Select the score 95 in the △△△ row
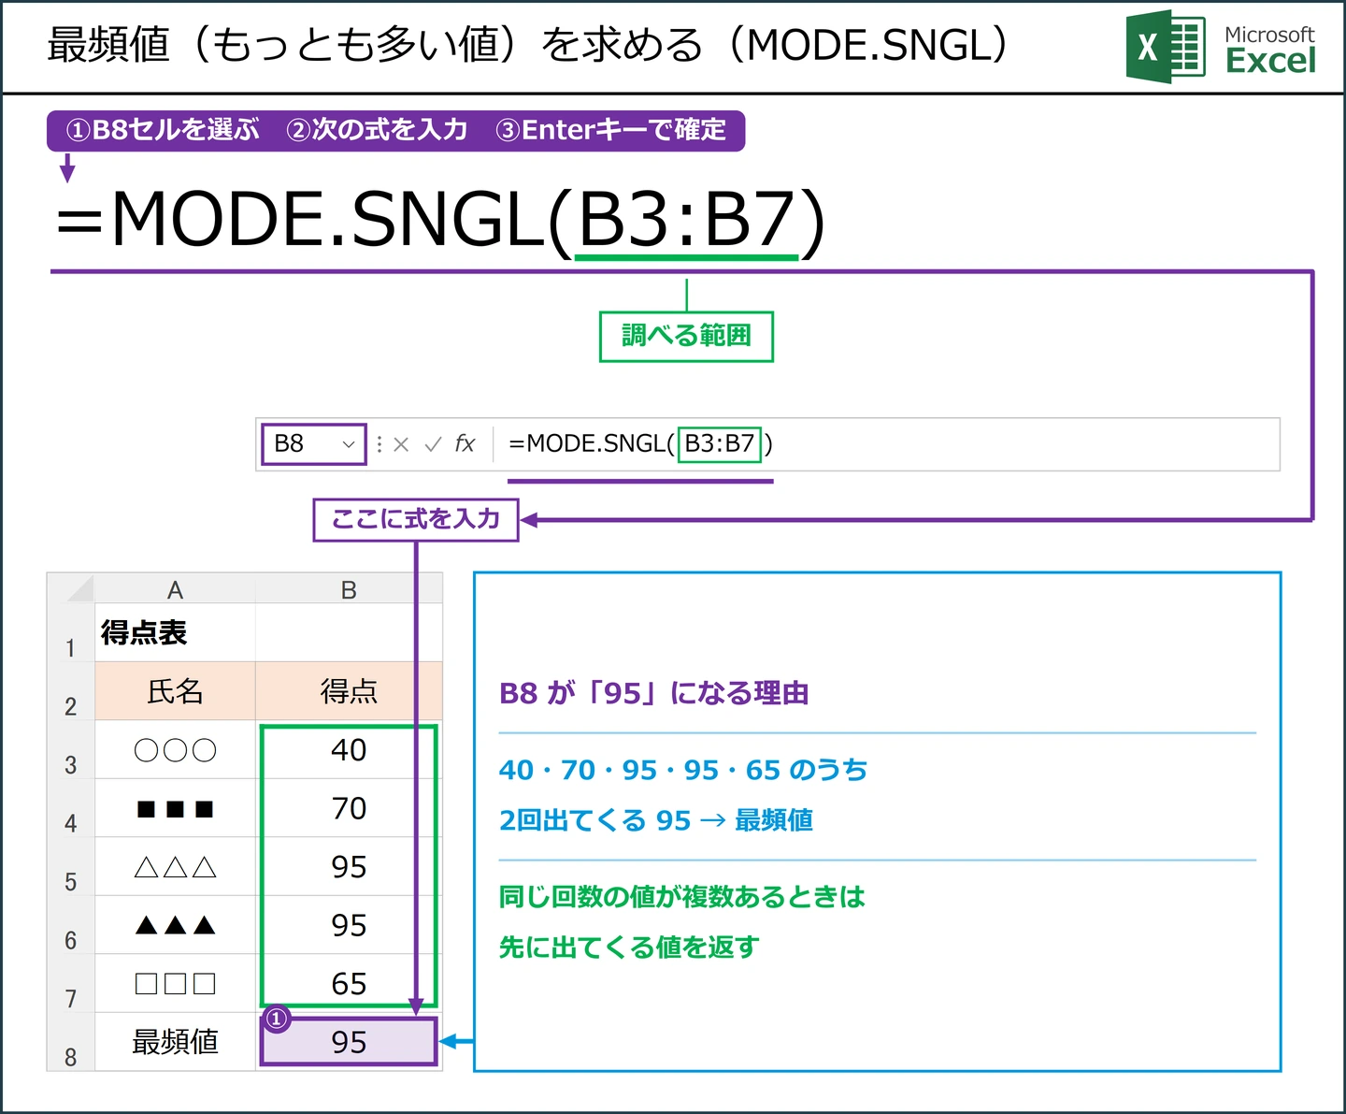This screenshot has width=1346, height=1114. click(349, 867)
